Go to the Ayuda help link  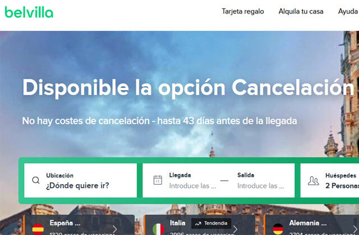tap(348, 11)
